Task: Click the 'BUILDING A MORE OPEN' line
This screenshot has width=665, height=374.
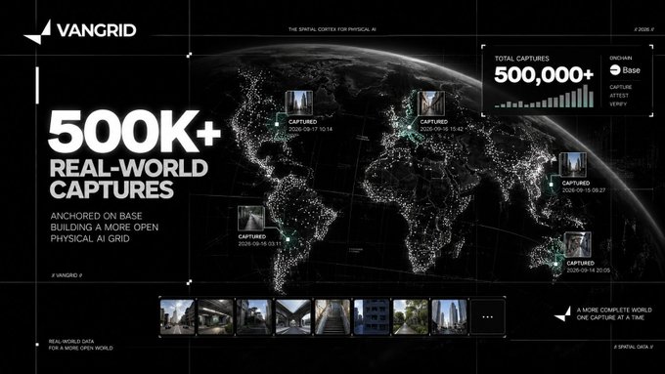Action: click(x=105, y=228)
